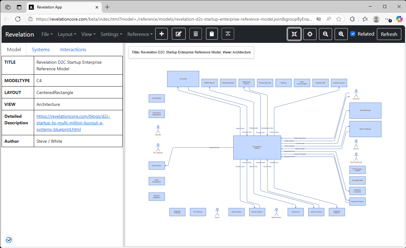Select the Web Analytics node

pos(157,166)
